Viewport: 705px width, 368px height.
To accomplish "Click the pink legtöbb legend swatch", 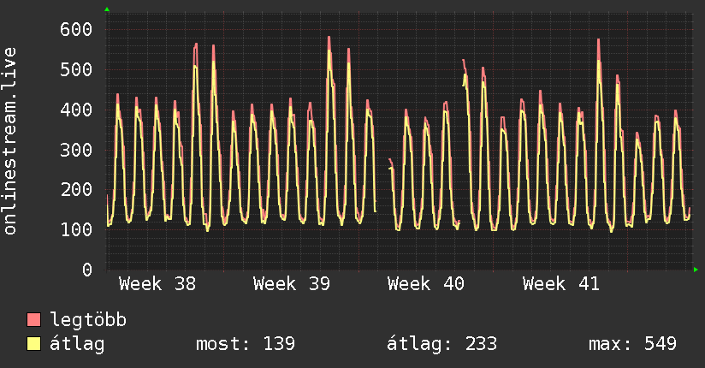I will [33, 320].
